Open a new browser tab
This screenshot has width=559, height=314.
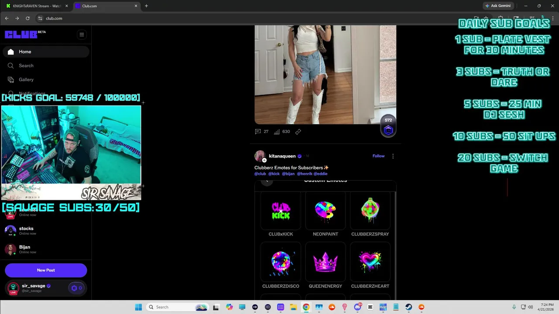pos(146,6)
